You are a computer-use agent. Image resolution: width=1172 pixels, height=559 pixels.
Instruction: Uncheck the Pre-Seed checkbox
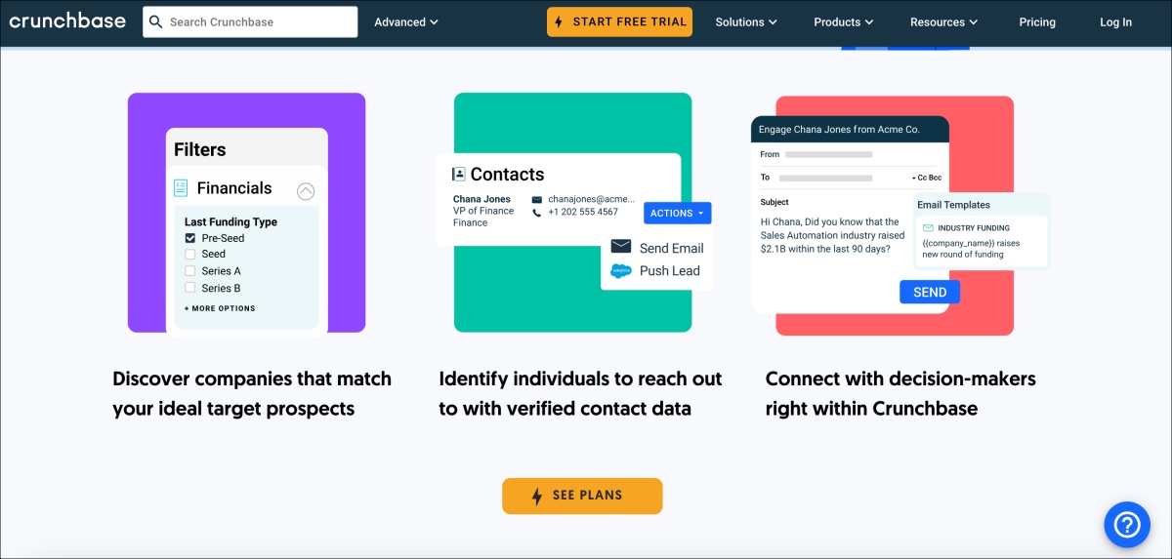pos(190,238)
